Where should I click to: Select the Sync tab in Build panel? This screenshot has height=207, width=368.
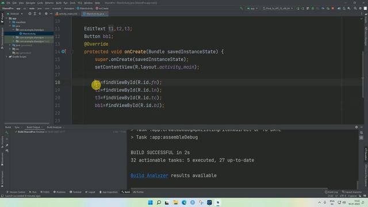point(17,127)
